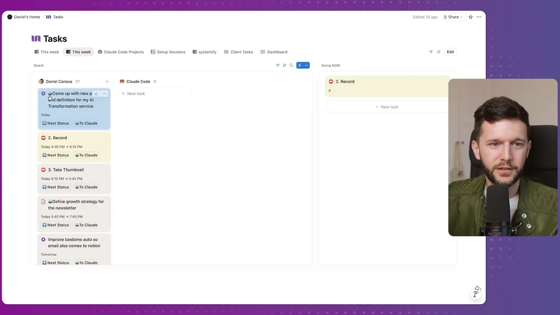Expand the 'To Claude' tag on the Record card
Screen dimensions: 560x315
[x=86, y=154]
